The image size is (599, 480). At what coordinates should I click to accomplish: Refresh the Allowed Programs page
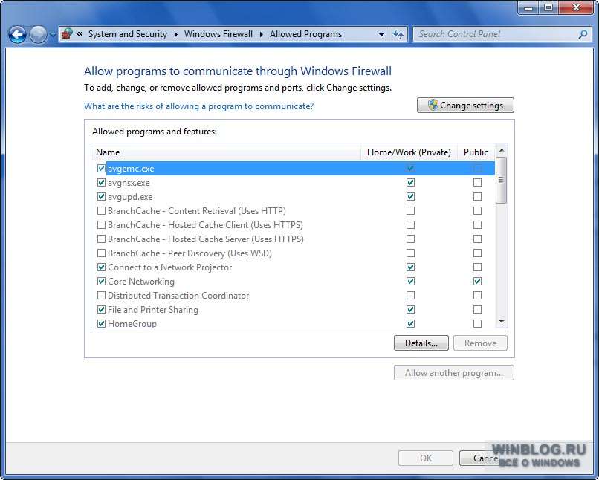(398, 34)
